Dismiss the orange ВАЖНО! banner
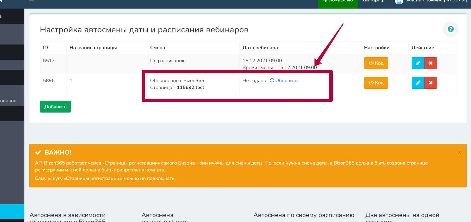Image resolution: width=471 pixels, height=222 pixels. point(459,152)
